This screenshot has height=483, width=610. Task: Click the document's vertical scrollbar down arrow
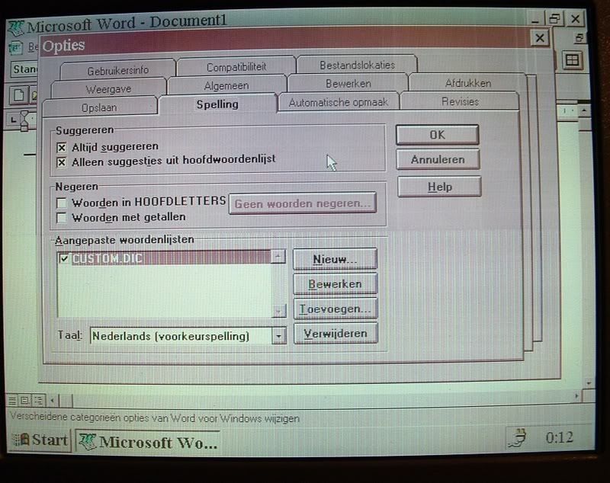(x=589, y=382)
